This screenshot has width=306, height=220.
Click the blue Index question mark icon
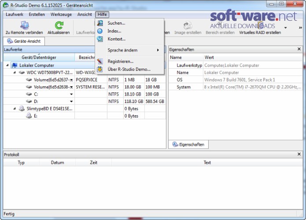100,31
